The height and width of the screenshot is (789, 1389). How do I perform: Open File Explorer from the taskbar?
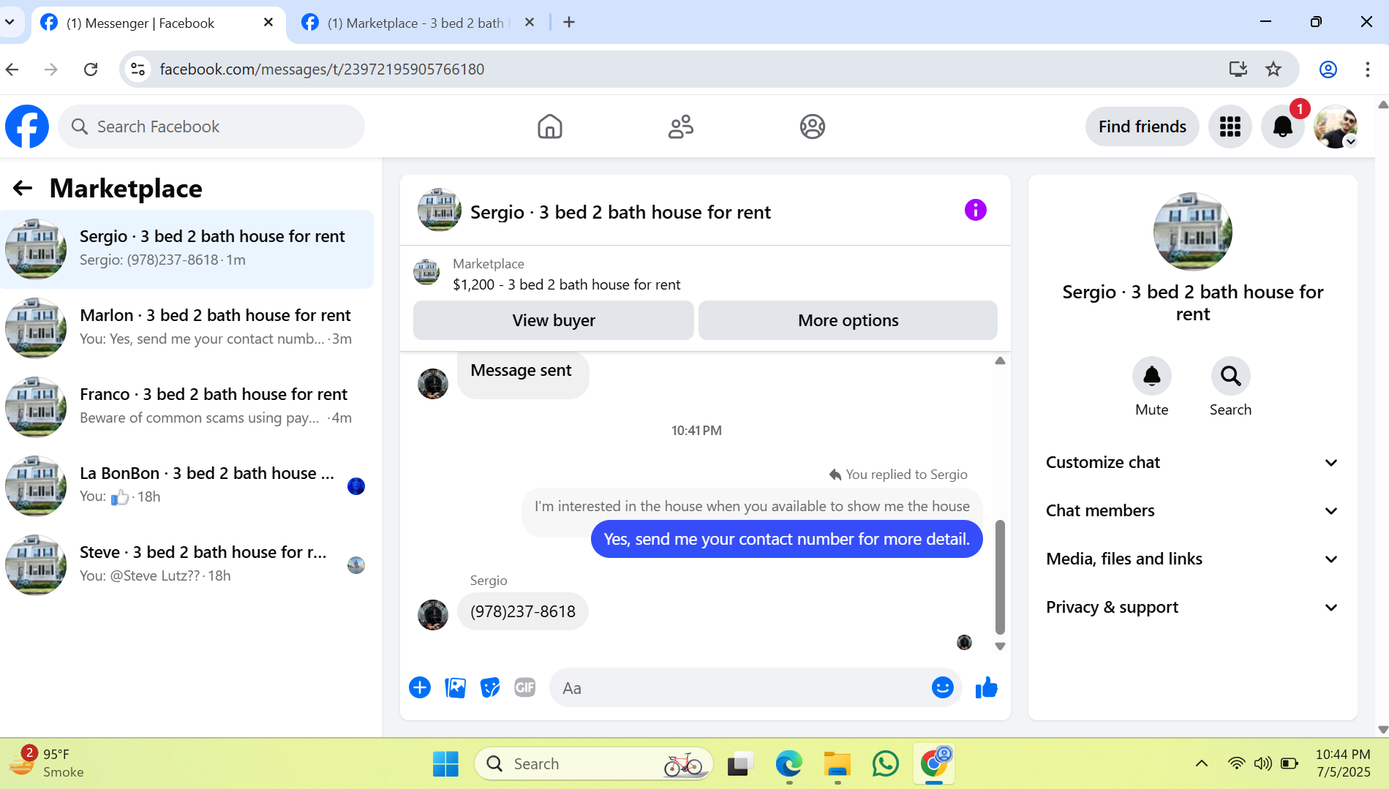[x=837, y=763]
